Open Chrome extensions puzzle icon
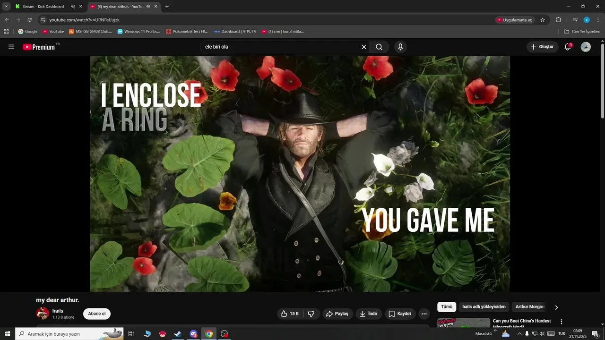 pyautogui.click(x=558, y=20)
